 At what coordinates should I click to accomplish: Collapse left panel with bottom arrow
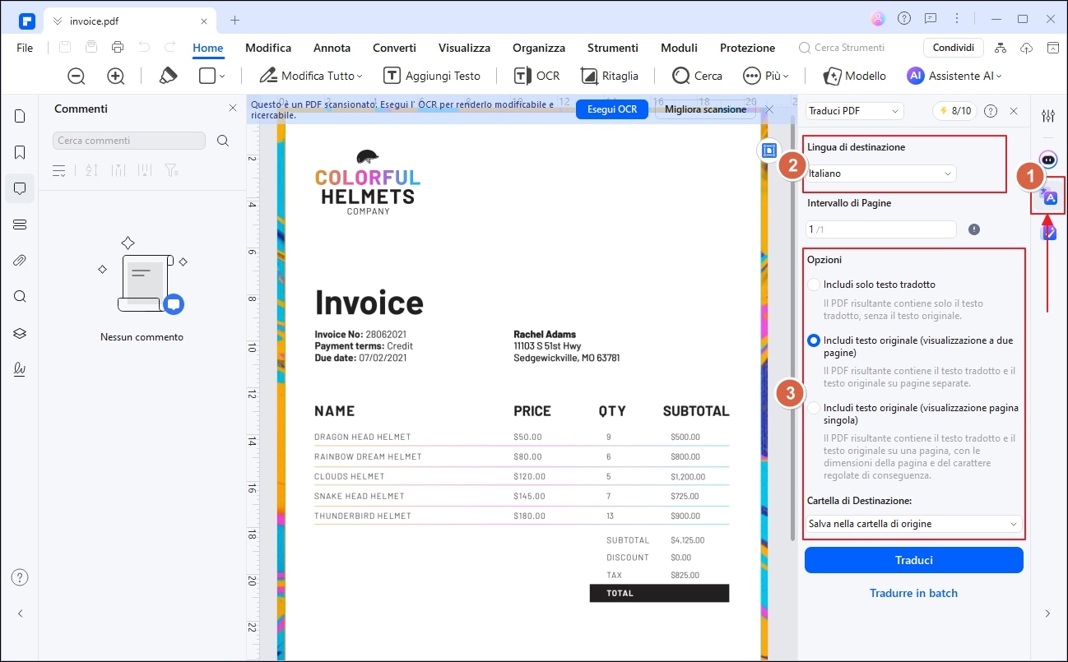(x=20, y=613)
